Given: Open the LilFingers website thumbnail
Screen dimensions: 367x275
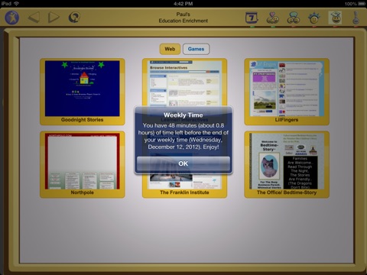Looking at the screenshot, I should (x=287, y=92).
